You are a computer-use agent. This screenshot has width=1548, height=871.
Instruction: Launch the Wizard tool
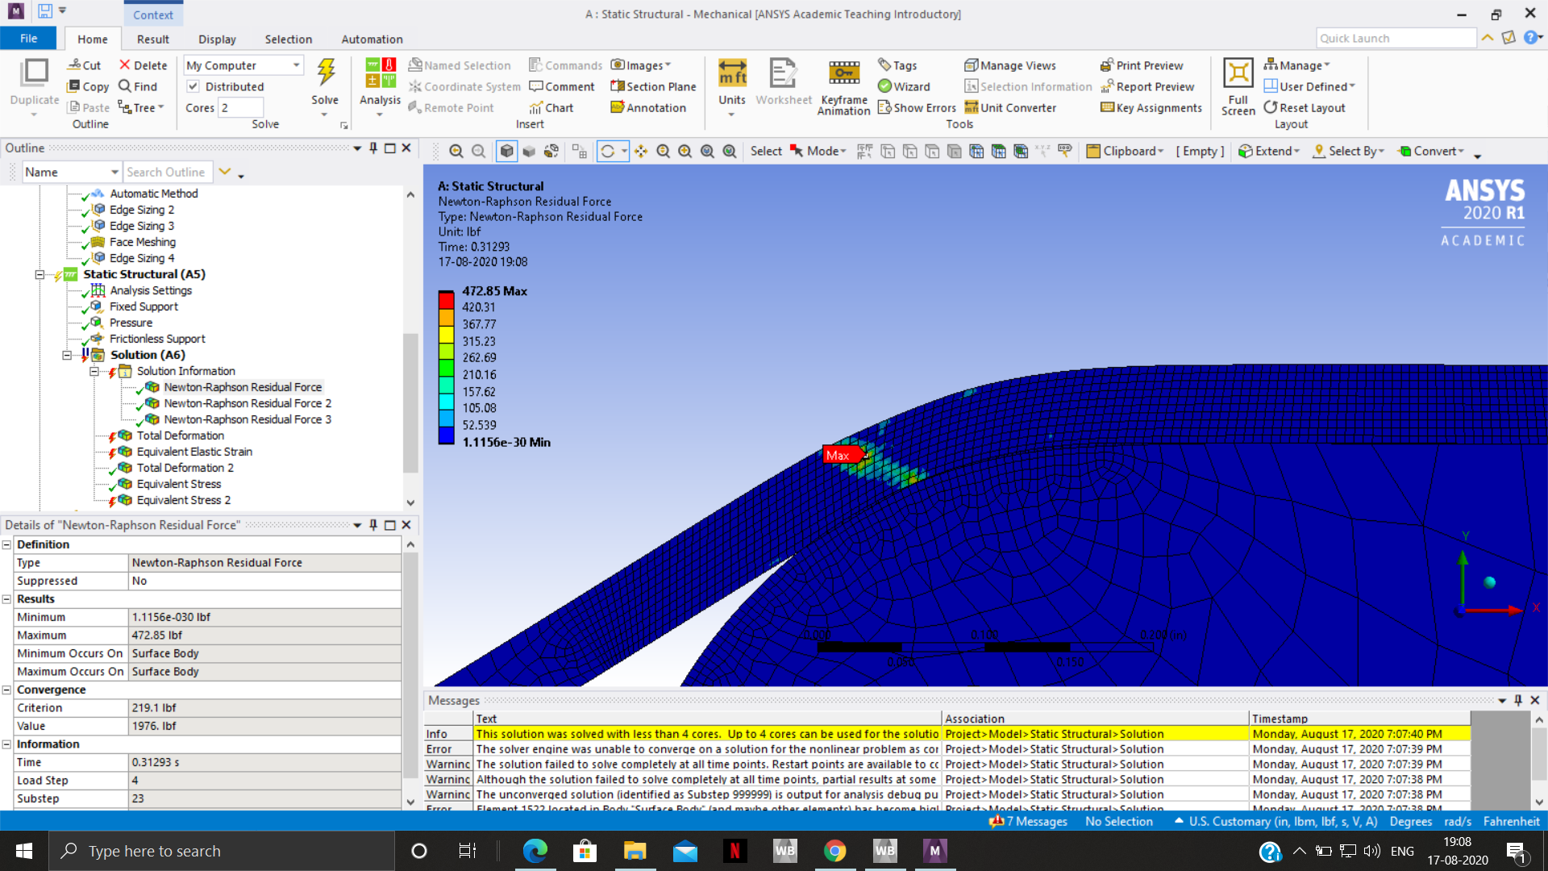click(x=903, y=86)
